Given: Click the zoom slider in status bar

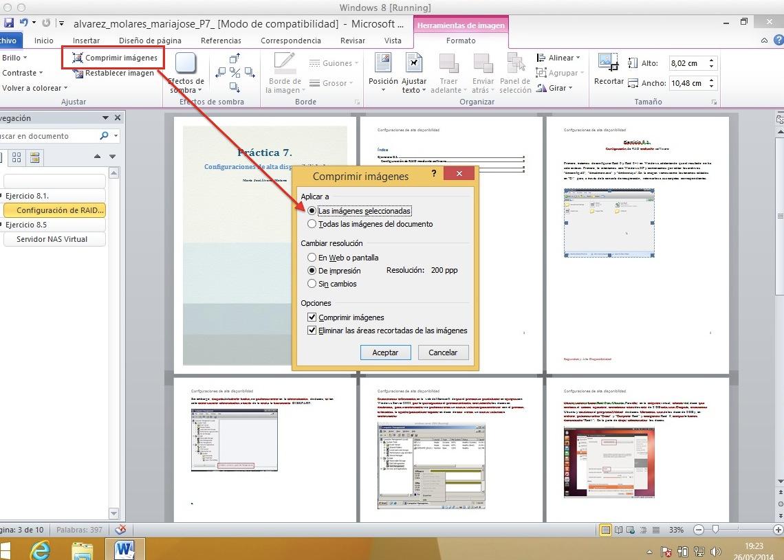Looking at the screenshot, I should point(717,530).
